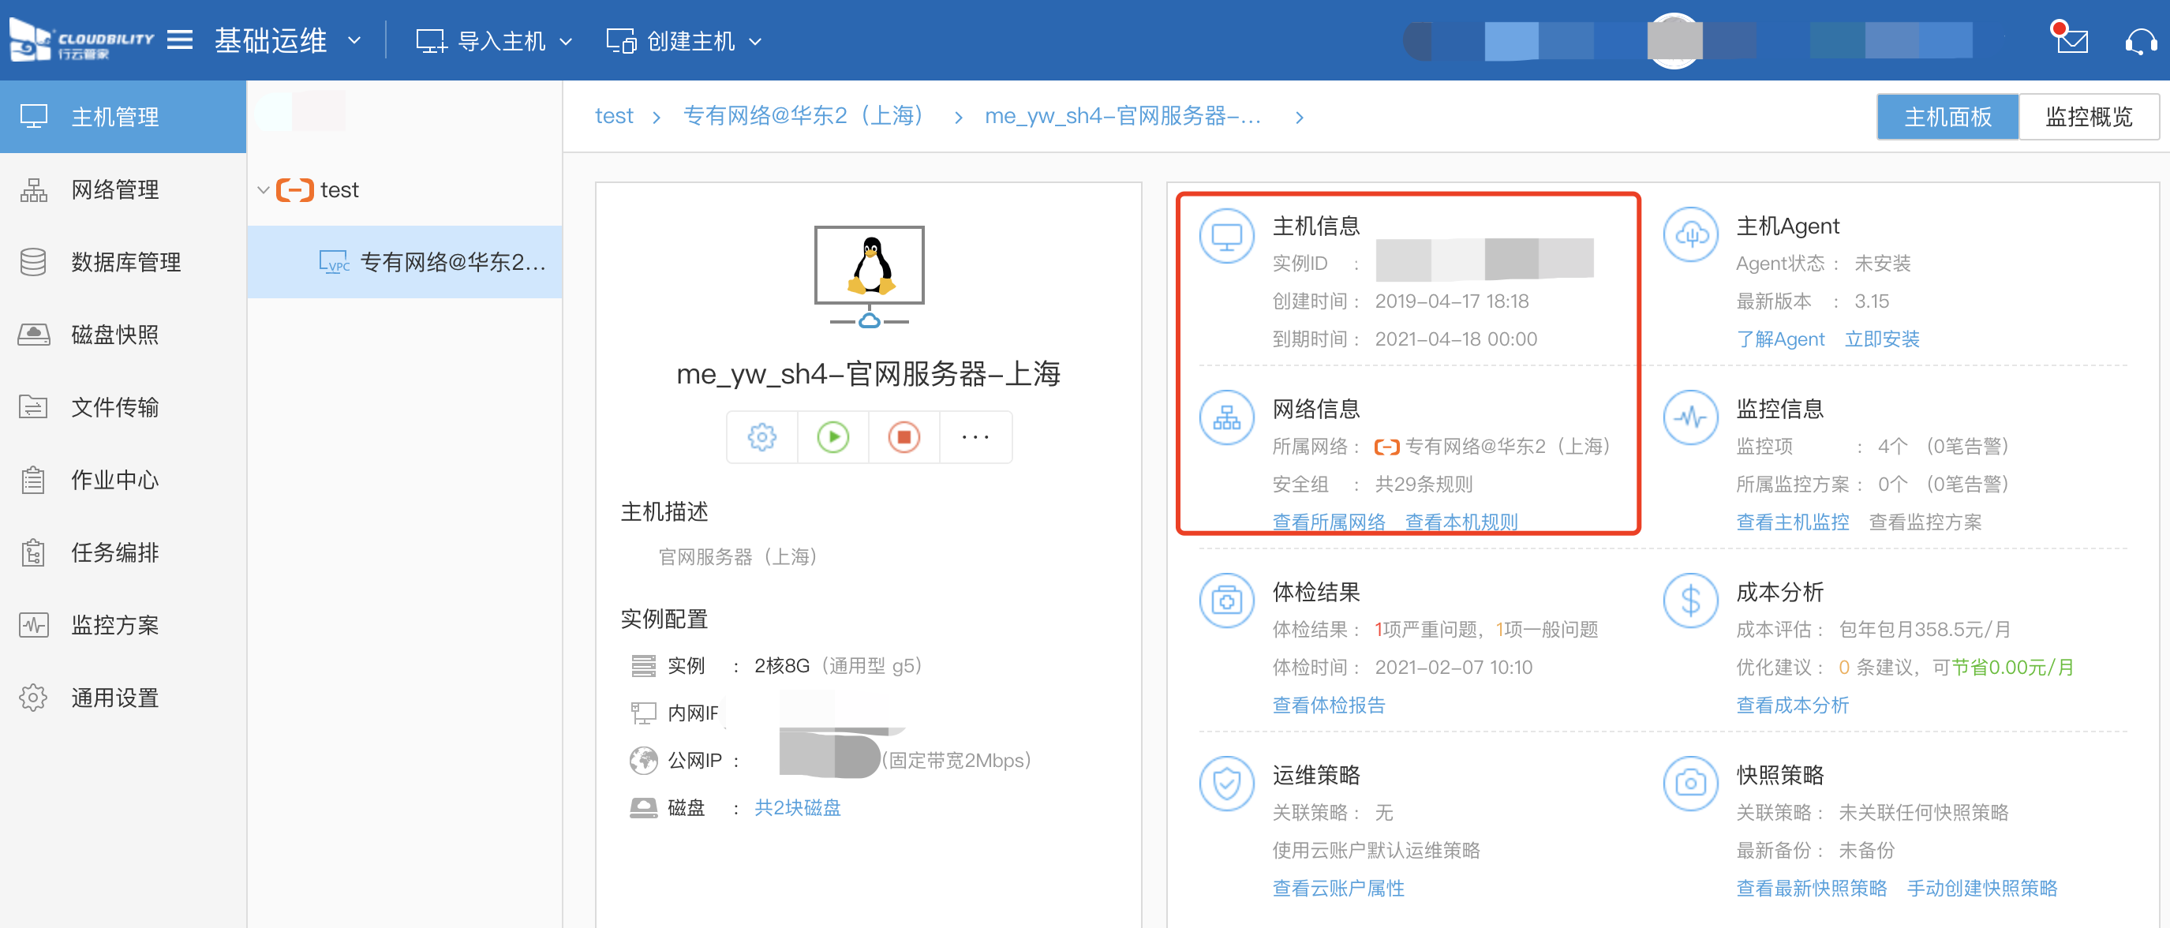
Task: Collapse the test tree node
Action: click(x=263, y=190)
